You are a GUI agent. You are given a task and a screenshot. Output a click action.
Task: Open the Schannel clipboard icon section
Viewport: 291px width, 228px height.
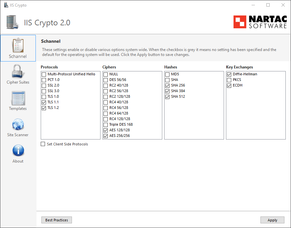[18, 45]
